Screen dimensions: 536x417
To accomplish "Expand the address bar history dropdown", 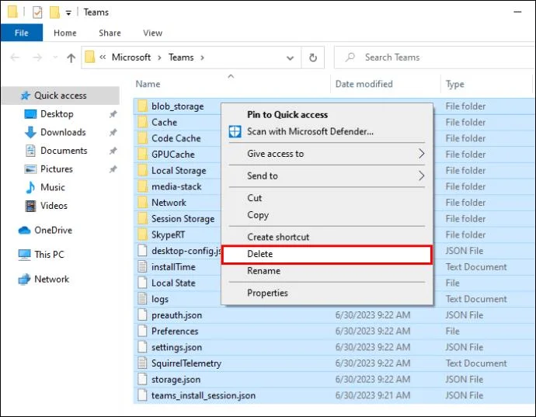I will (290, 57).
